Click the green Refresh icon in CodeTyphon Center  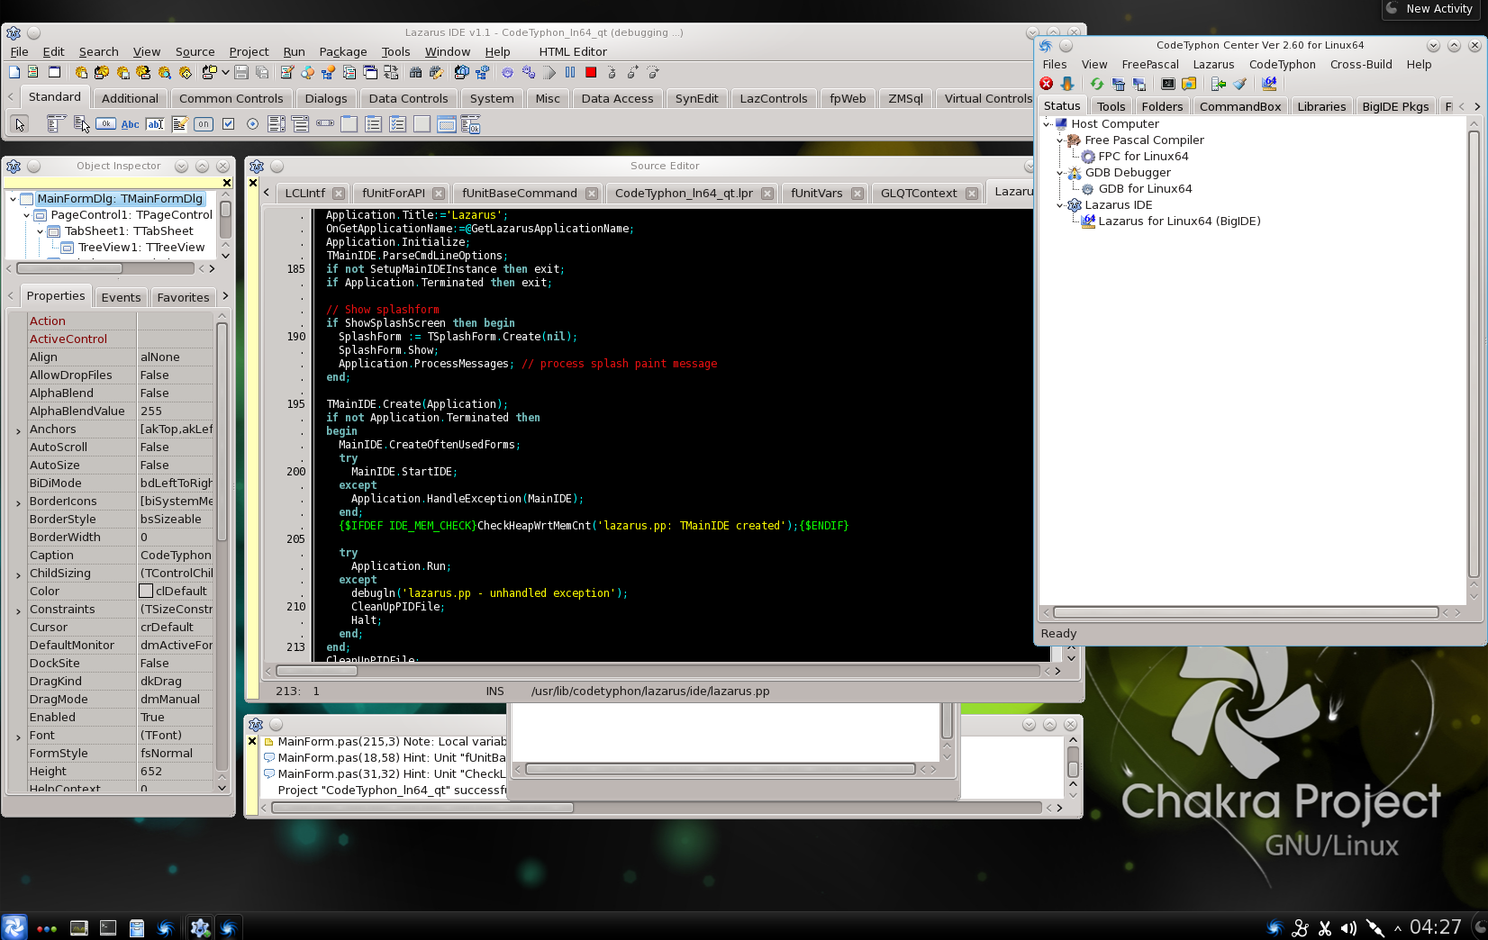tap(1096, 84)
